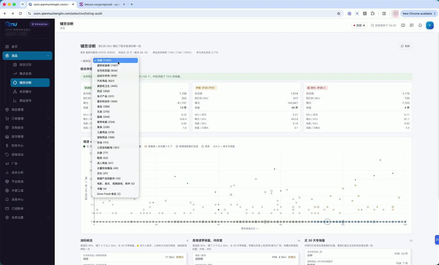Click the blue chat translate extension icon
Image resolution: width=439 pixels, height=265 pixels.
pyautogui.click(x=349, y=14)
